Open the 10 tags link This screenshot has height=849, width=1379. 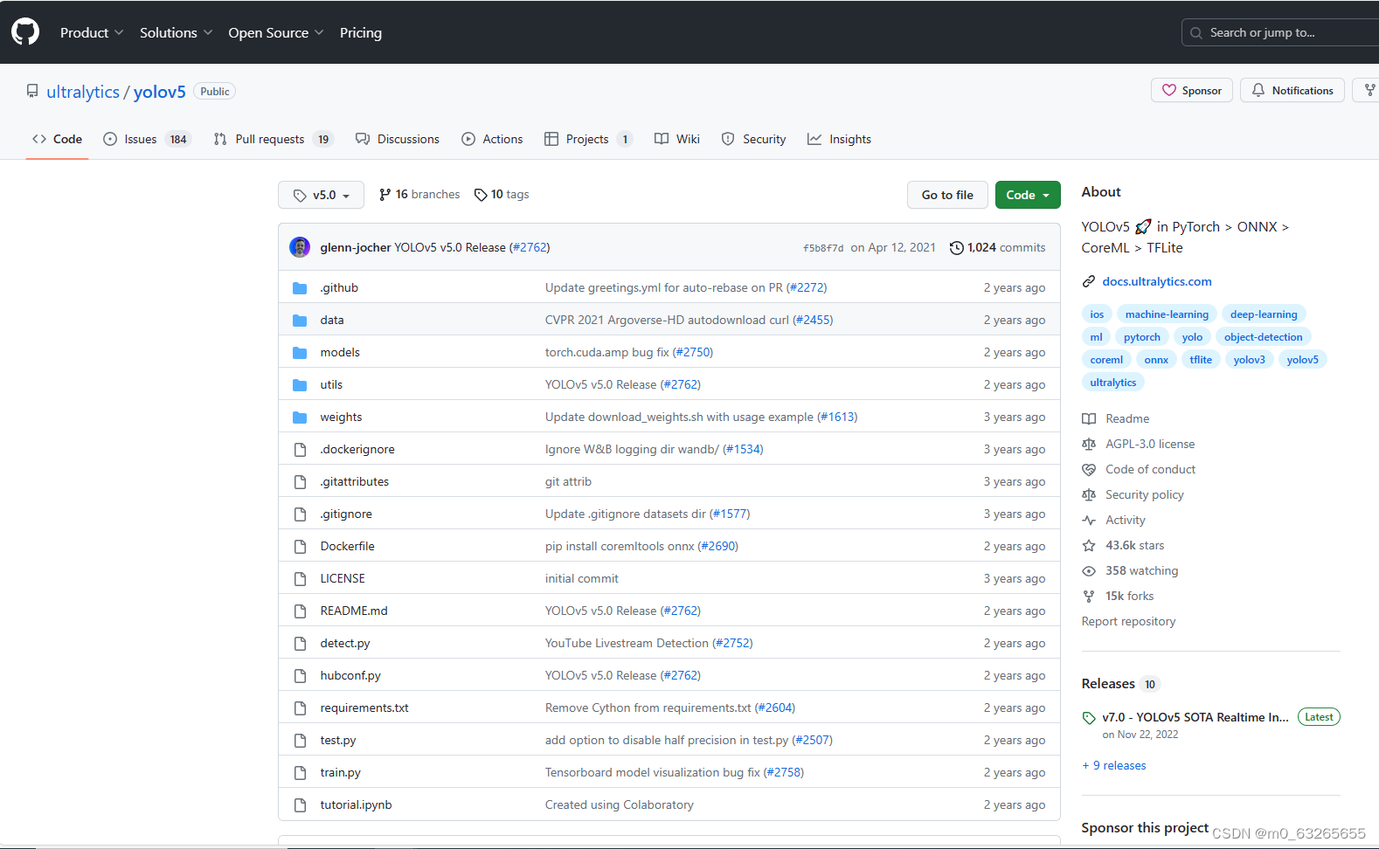click(502, 195)
